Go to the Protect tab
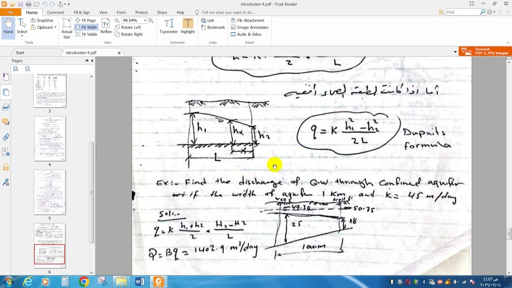Image resolution: width=512 pixels, height=288 pixels. click(142, 12)
